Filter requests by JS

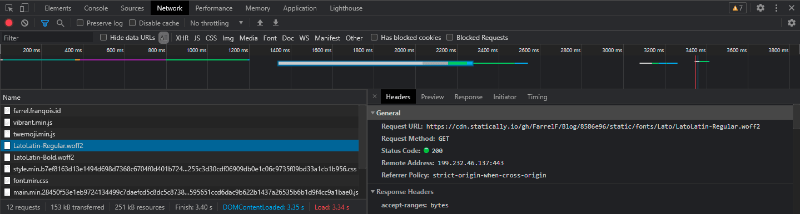point(197,38)
